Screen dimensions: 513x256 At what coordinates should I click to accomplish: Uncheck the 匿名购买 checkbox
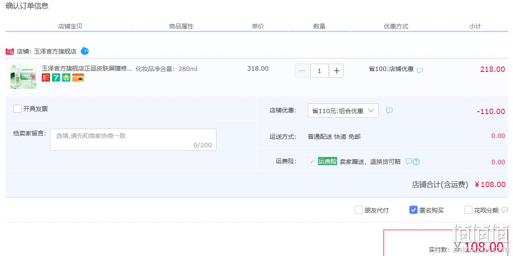click(413, 210)
